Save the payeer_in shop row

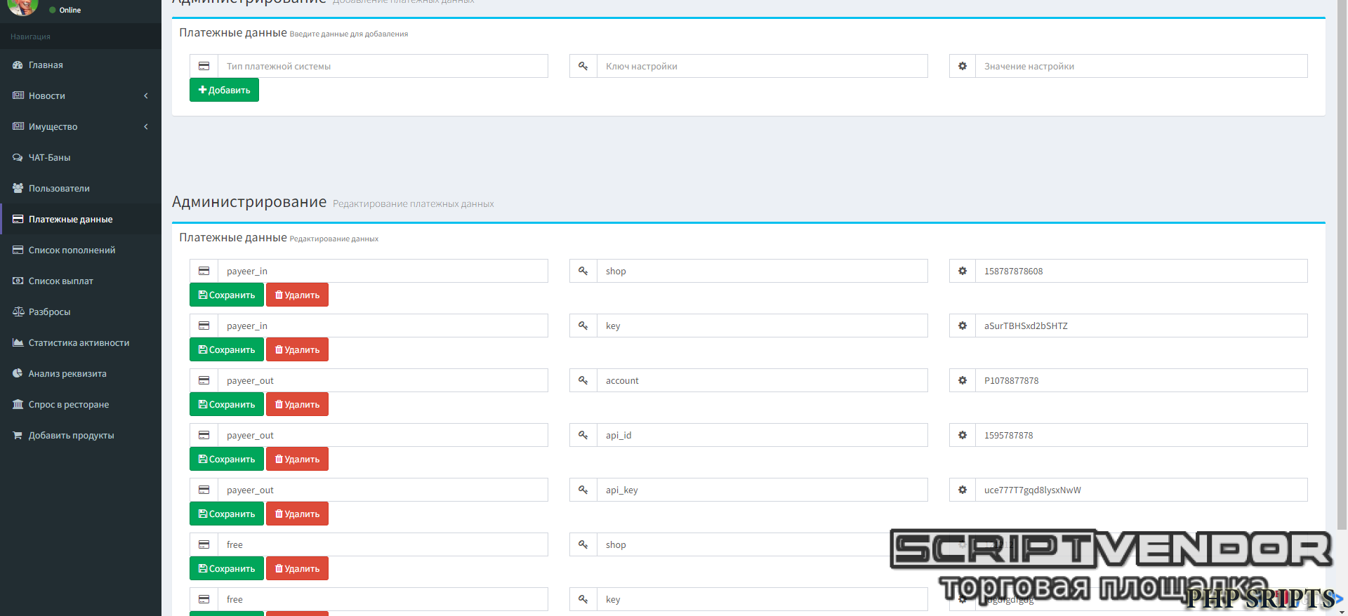tap(226, 295)
